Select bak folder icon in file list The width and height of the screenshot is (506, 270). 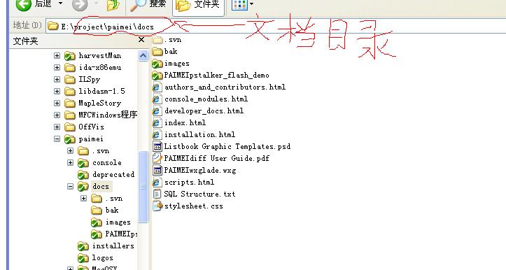point(157,52)
